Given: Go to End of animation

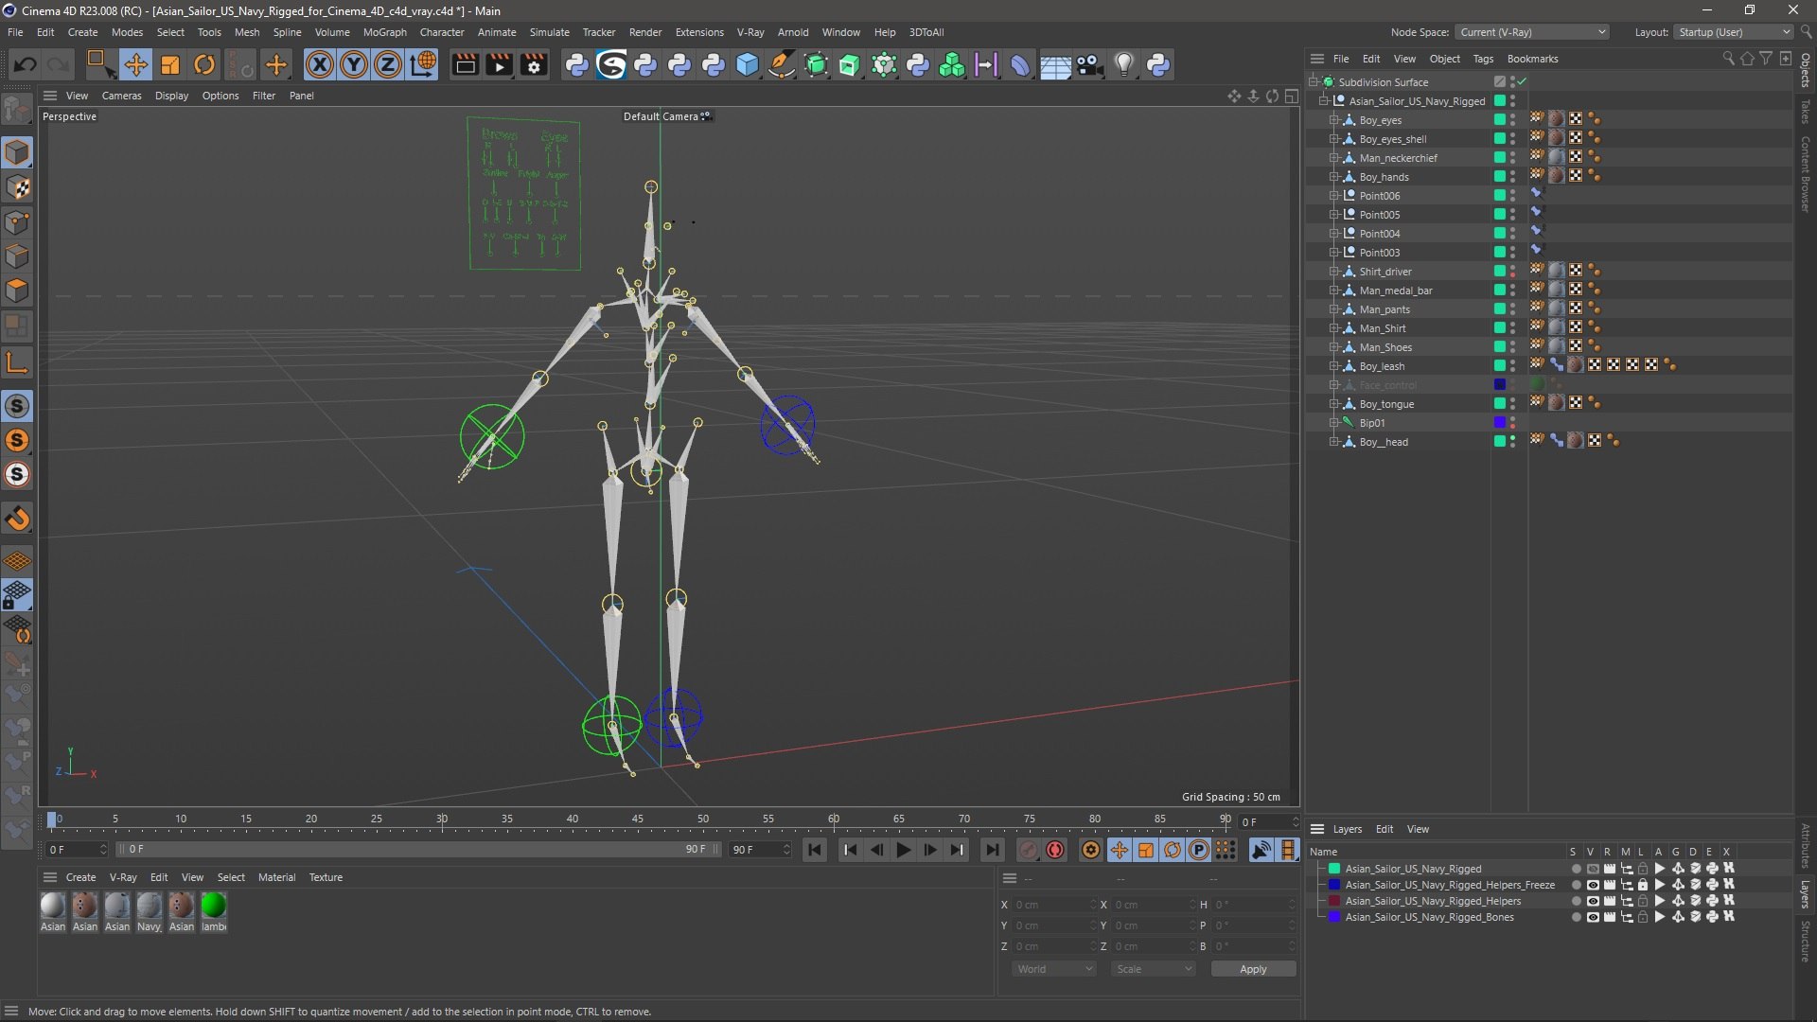Looking at the screenshot, I should pyautogui.click(x=992, y=850).
